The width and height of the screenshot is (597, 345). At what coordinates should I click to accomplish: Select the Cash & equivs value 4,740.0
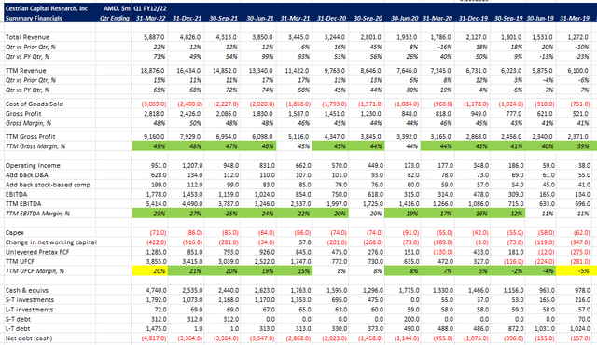(154, 290)
